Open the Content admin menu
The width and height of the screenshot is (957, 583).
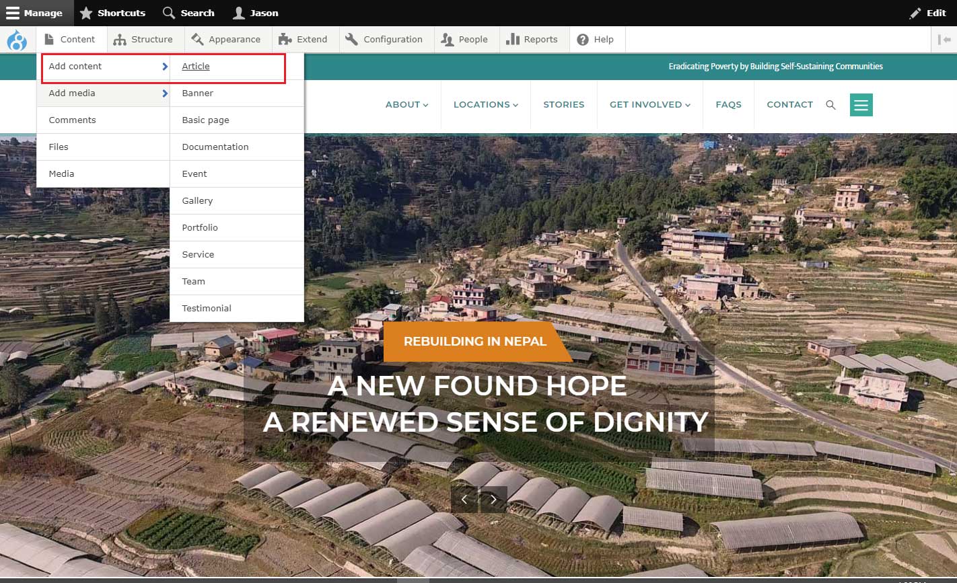[70, 40]
